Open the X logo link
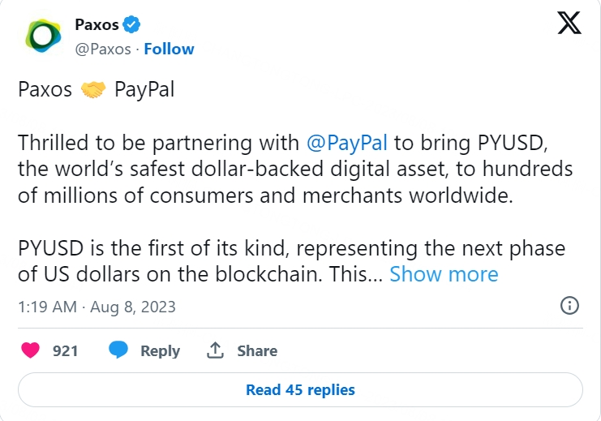 click(x=569, y=24)
